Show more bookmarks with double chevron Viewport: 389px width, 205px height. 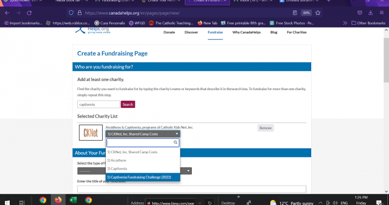point(345,23)
